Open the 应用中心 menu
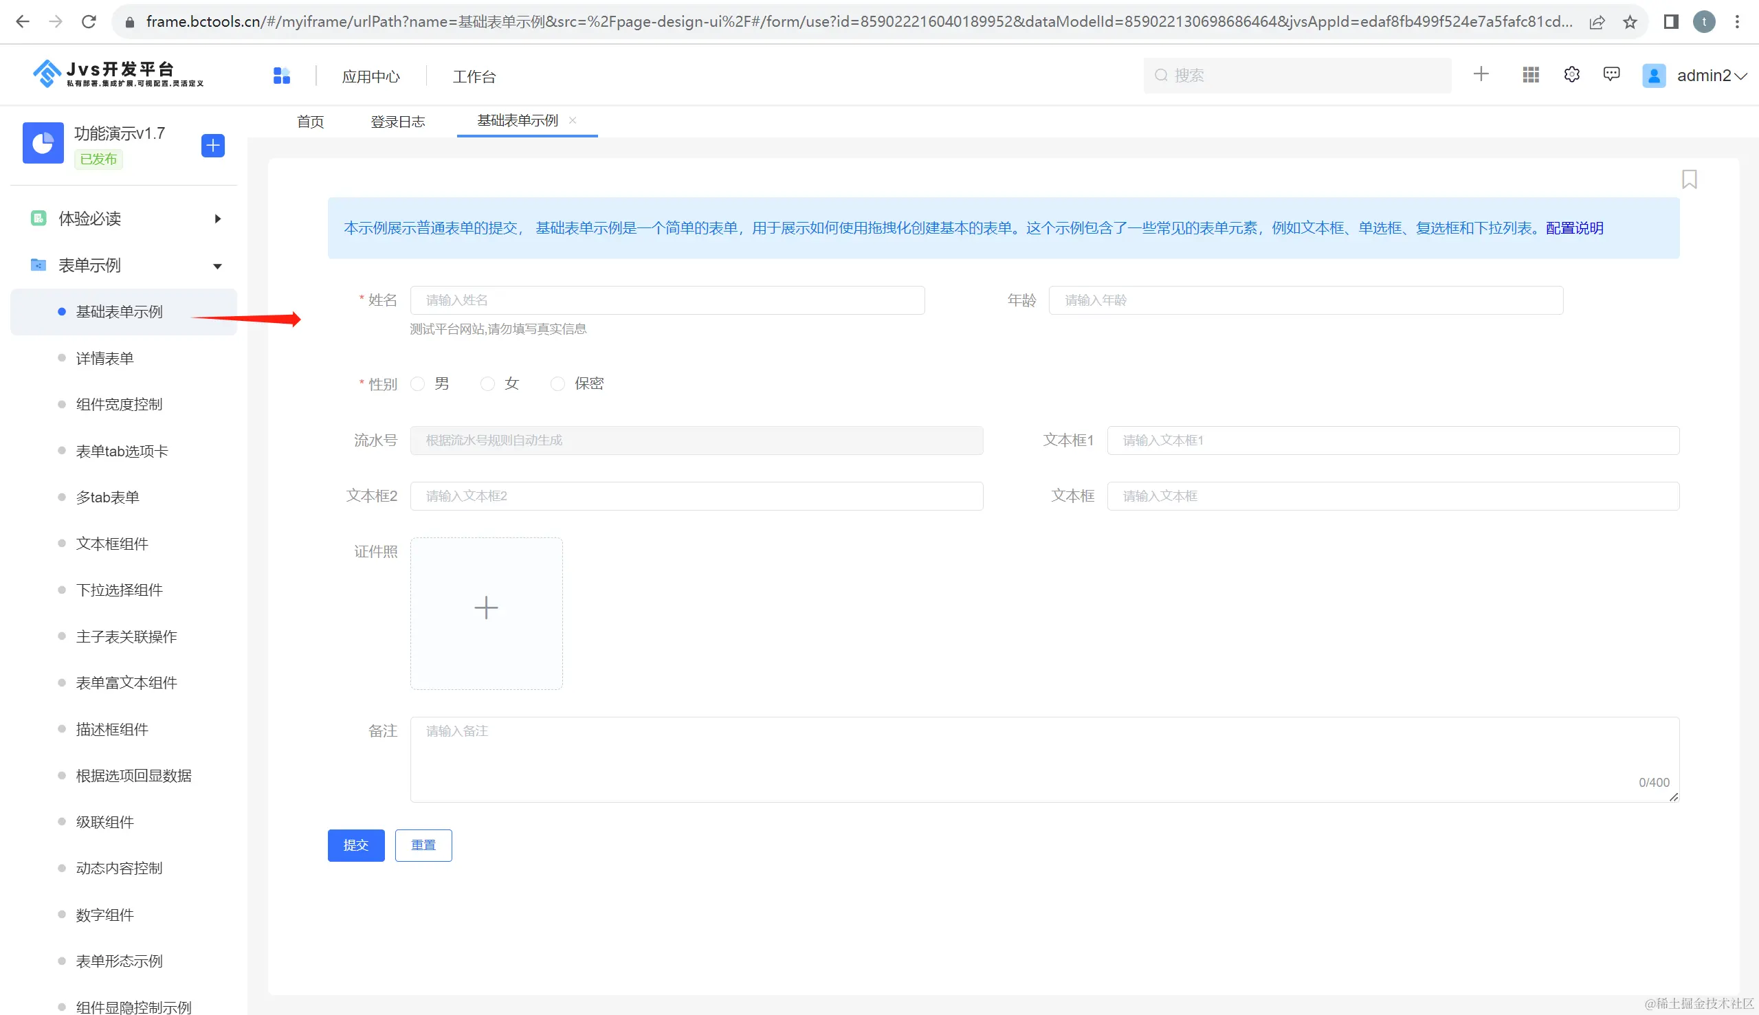The image size is (1759, 1015). tap(371, 77)
